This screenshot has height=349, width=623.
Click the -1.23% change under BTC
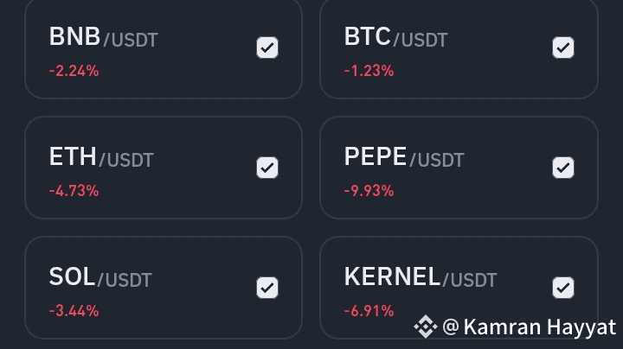coord(369,71)
